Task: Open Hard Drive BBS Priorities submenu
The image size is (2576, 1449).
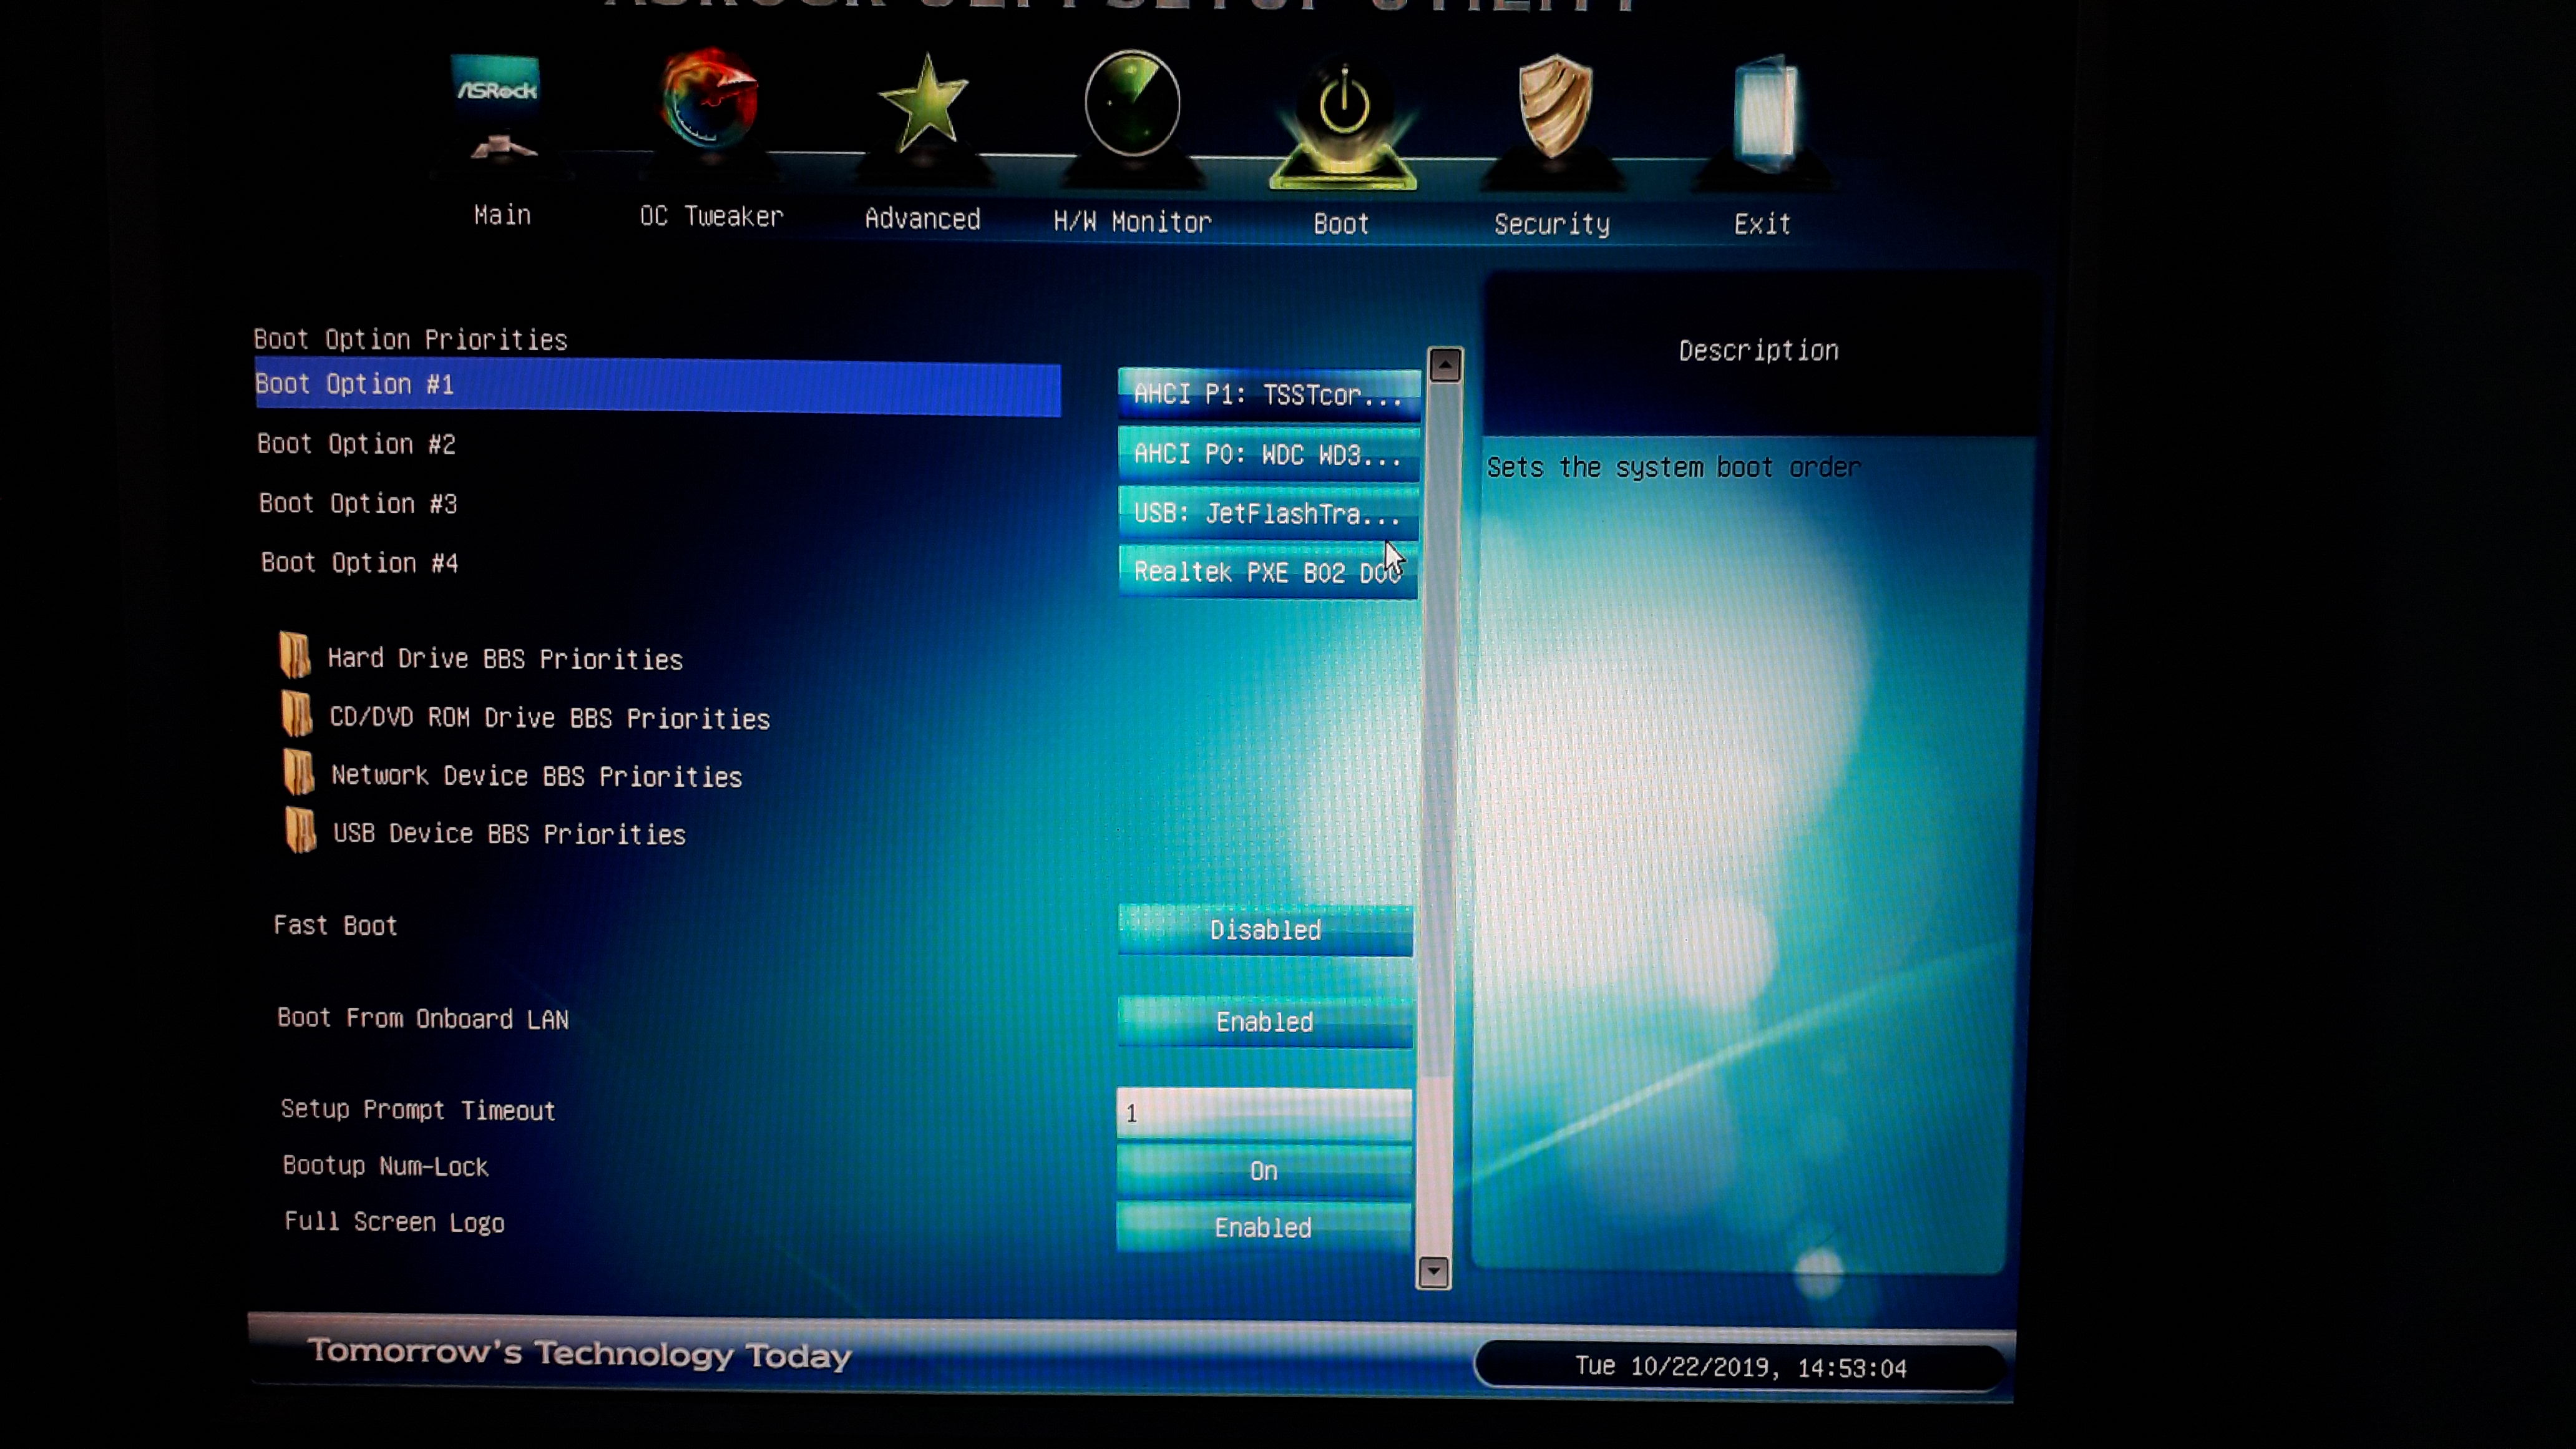Action: click(505, 659)
